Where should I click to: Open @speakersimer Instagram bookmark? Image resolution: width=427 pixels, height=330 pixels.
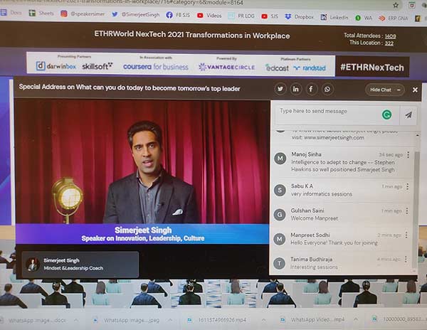83,14
